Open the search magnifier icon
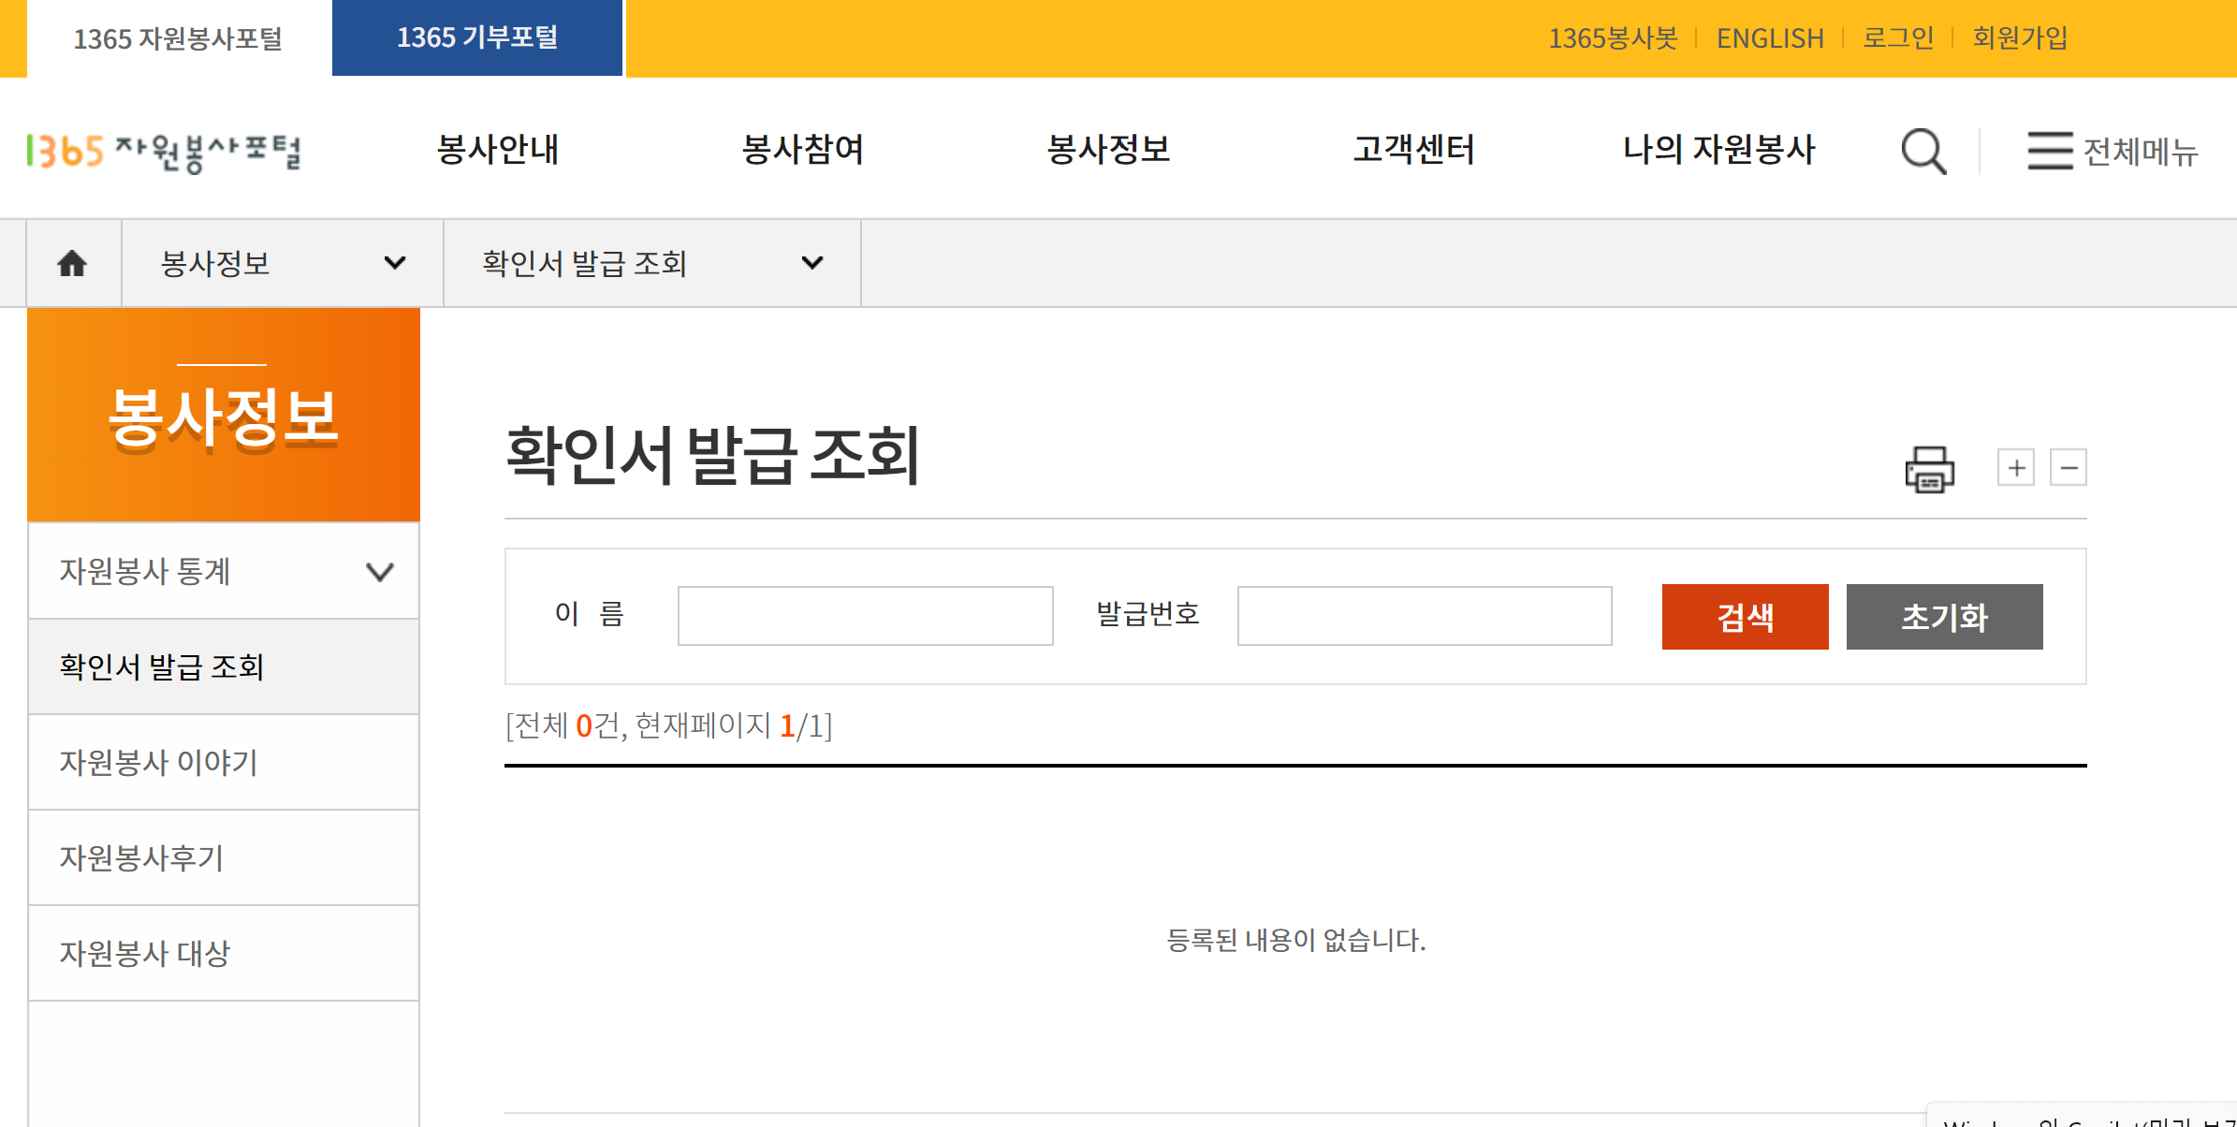 pos(1923,151)
